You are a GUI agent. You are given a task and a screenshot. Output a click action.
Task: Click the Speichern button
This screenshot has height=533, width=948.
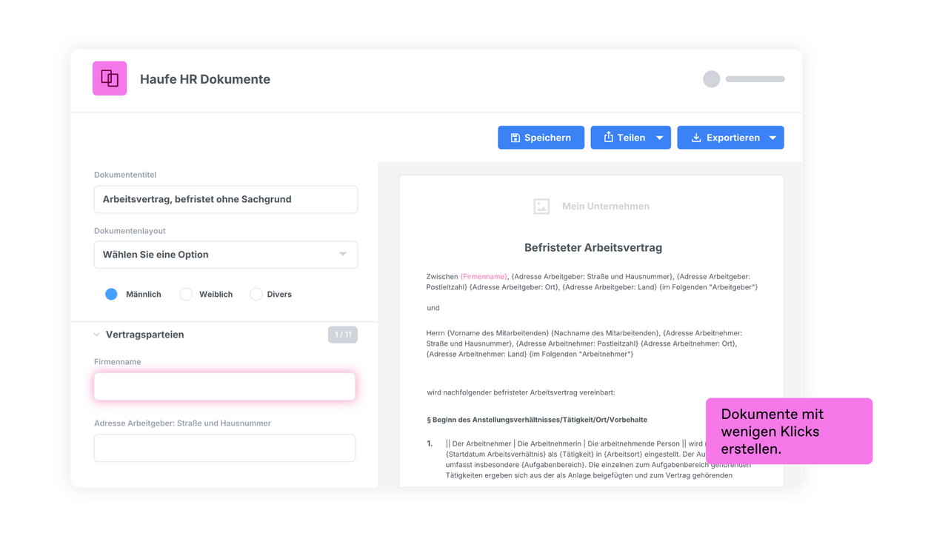541,138
